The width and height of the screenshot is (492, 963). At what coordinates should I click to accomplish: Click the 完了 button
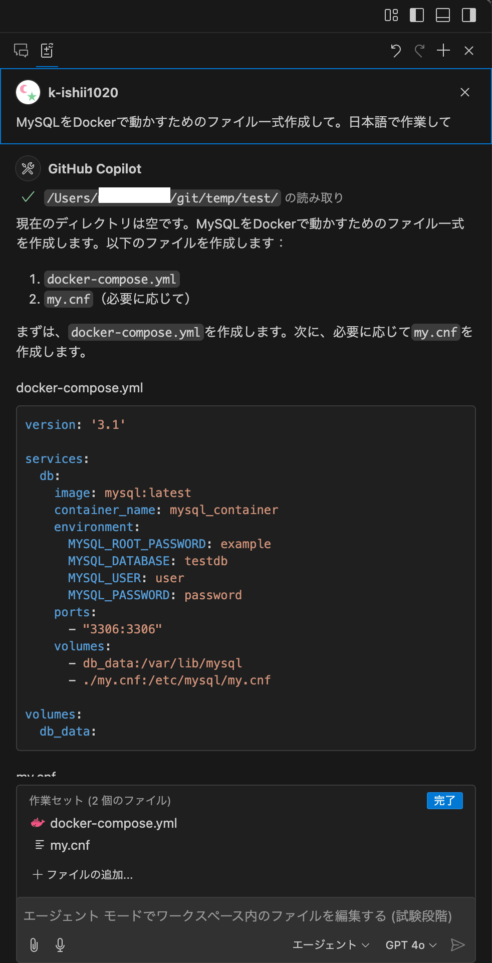click(x=444, y=801)
